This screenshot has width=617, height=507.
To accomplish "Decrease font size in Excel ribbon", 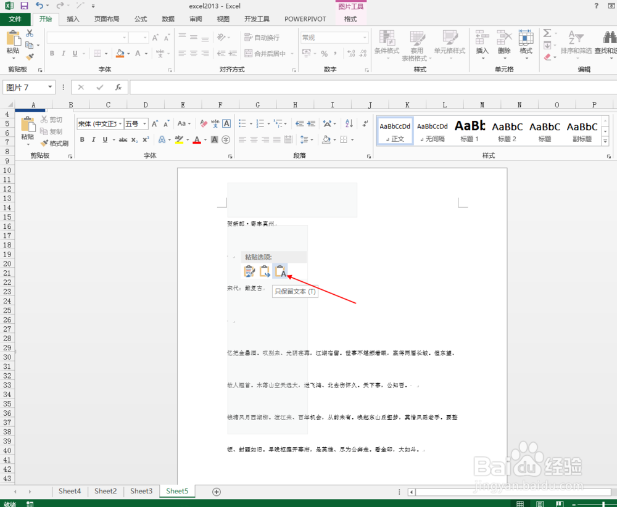I will coord(167,38).
